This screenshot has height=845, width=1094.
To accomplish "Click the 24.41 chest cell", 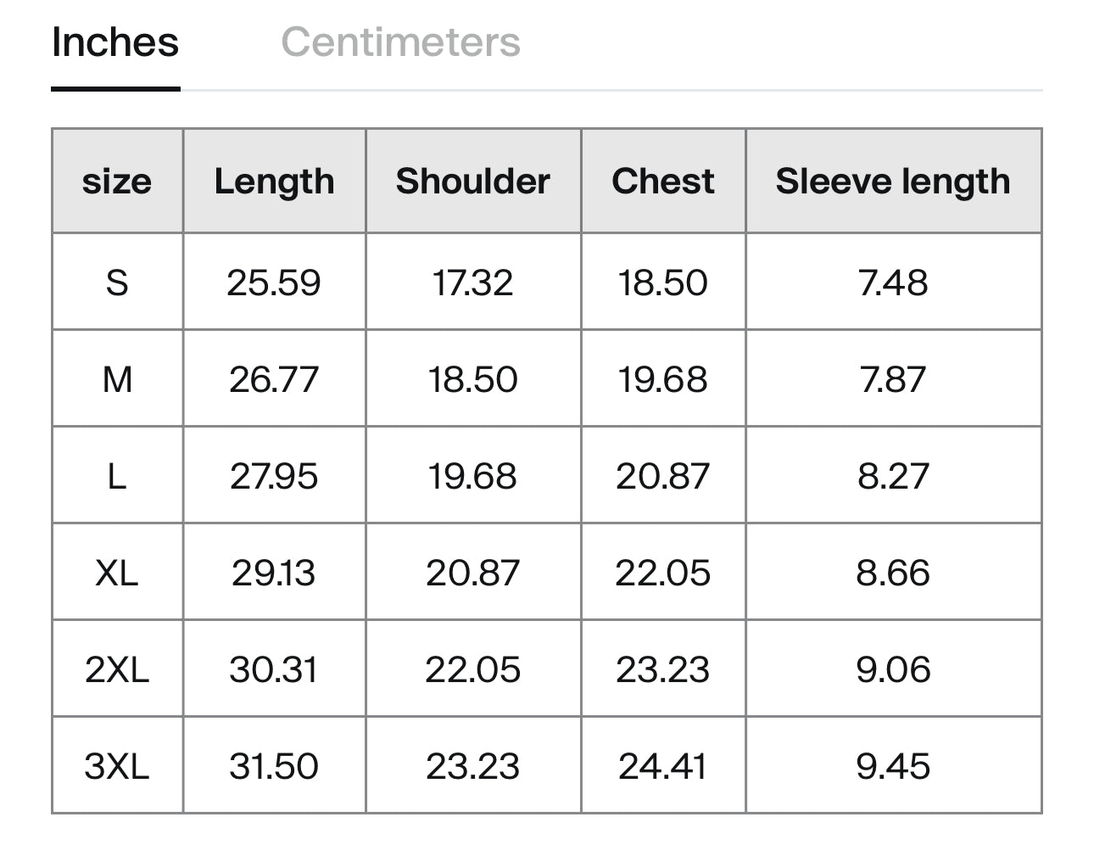I will (x=663, y=766).
